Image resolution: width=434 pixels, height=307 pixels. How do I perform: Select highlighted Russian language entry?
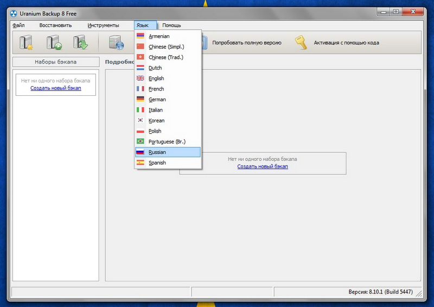pos(168,152)
